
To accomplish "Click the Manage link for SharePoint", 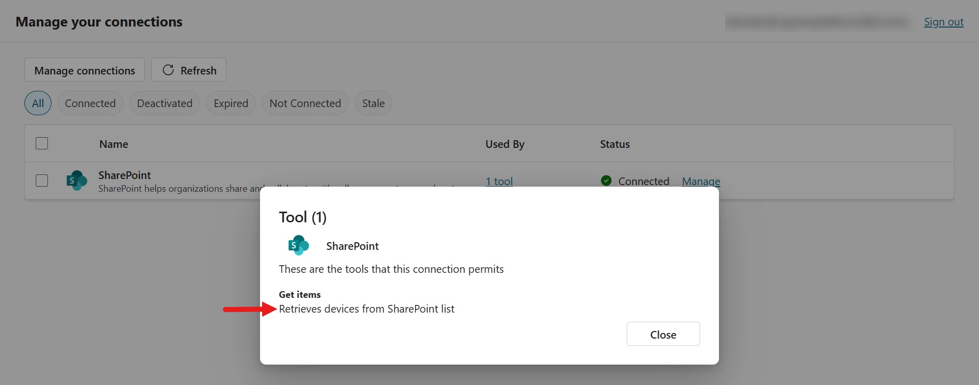I will (x=701, y=181).
